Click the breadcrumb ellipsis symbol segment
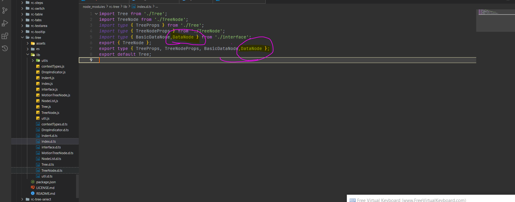Image resolution: width=515 pixels, height=202 pixels. click(x=157, y=7)
